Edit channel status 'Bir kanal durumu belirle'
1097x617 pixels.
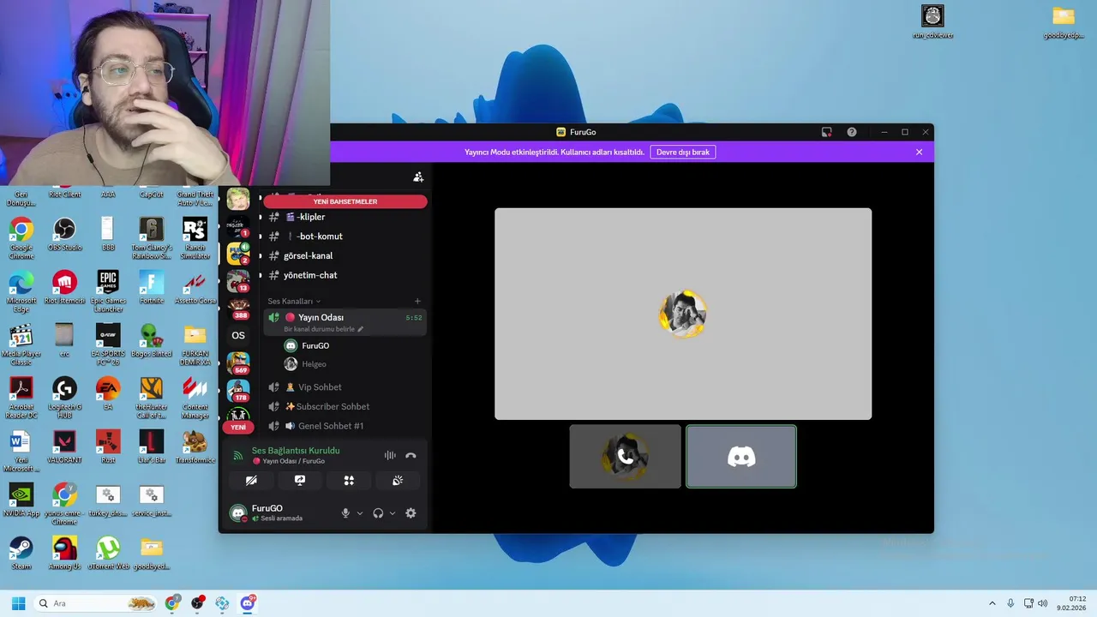[x=324, y=329]
